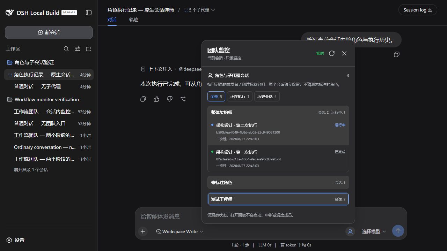The width and height of the screenshot is (447, 251).
Task: Click the agent persona avatar icon
Action: (350, 231)
